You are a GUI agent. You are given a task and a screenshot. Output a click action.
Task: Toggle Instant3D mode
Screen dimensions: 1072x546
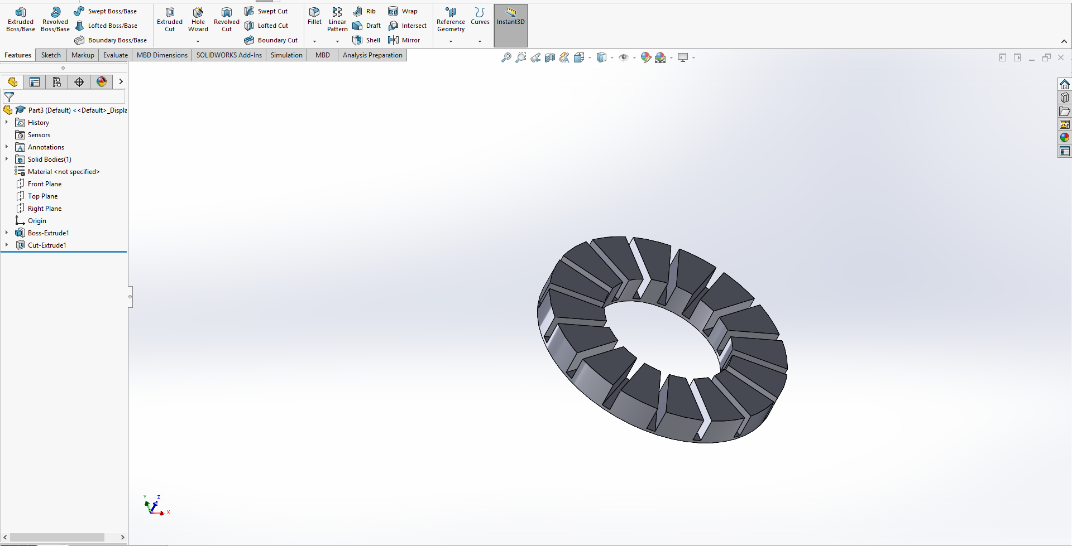coord(511,26)
